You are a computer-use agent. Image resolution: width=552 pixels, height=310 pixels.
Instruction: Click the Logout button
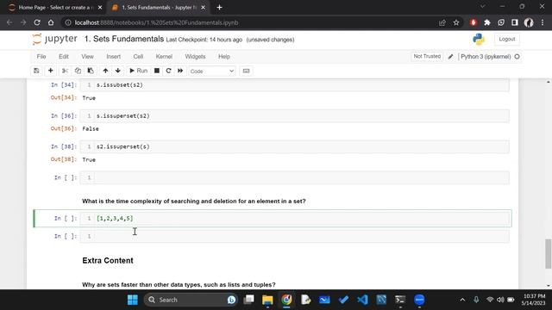(x=506, y=39)
